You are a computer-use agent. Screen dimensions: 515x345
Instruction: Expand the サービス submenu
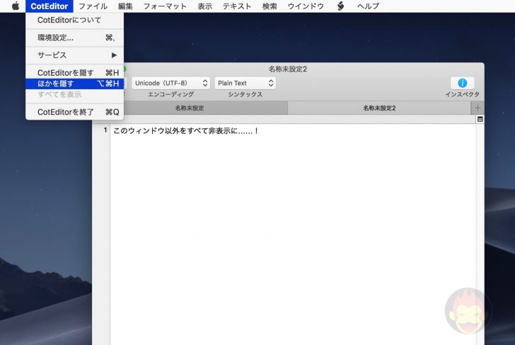tap(74, 55)
